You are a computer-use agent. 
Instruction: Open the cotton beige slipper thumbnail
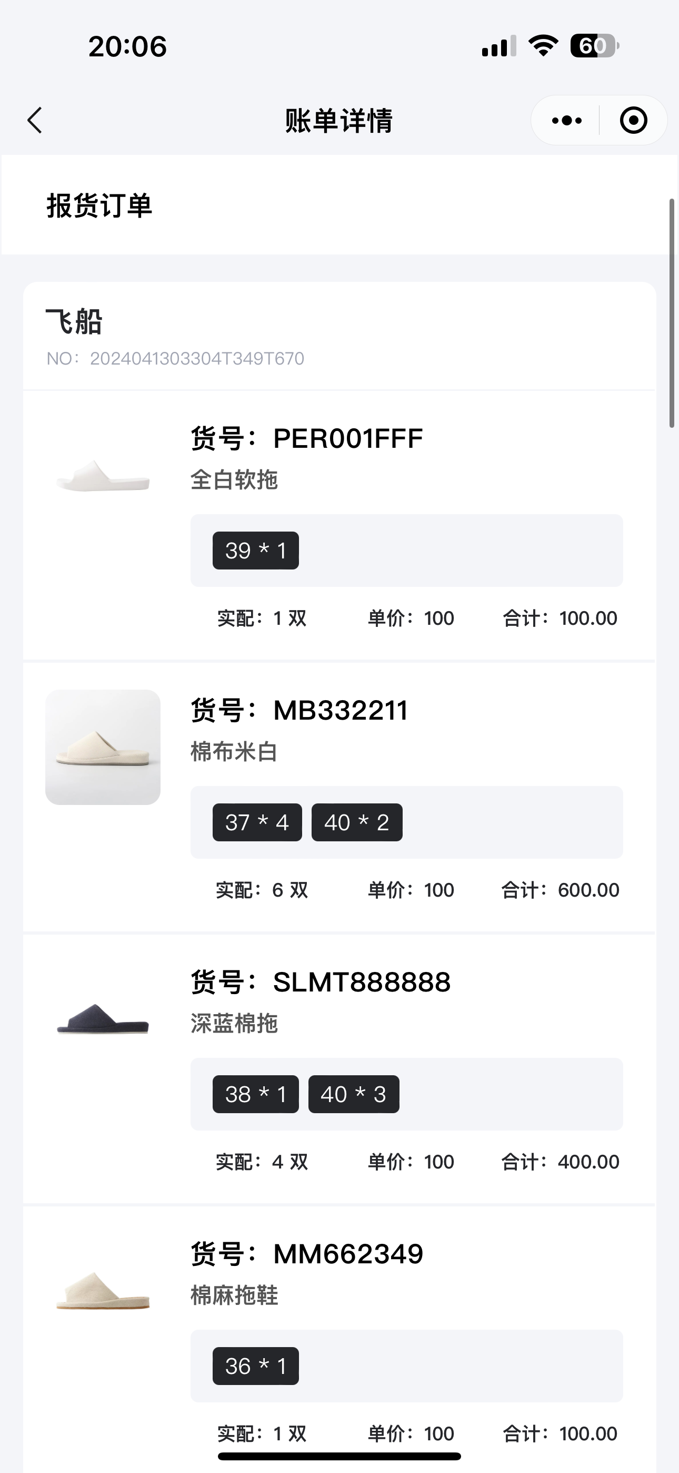coord(103,747)
